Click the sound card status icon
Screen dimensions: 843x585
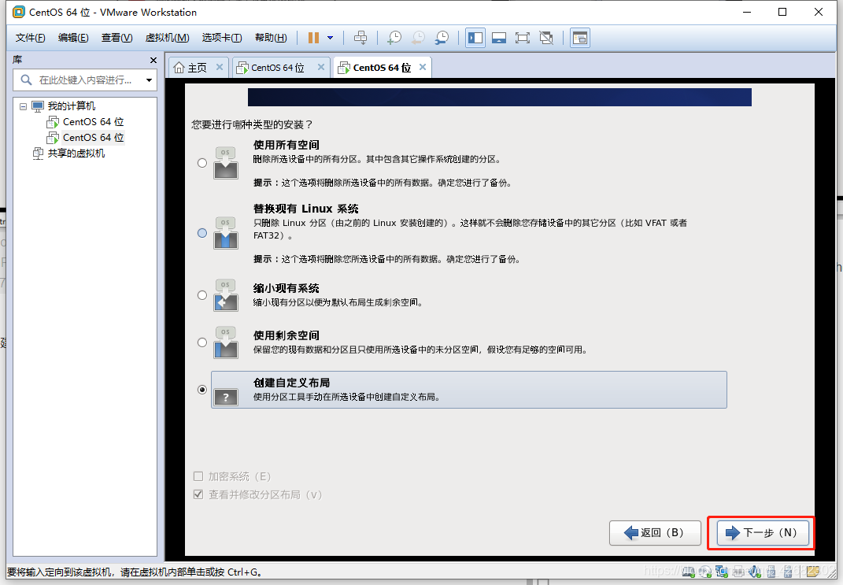click(755, 572)
